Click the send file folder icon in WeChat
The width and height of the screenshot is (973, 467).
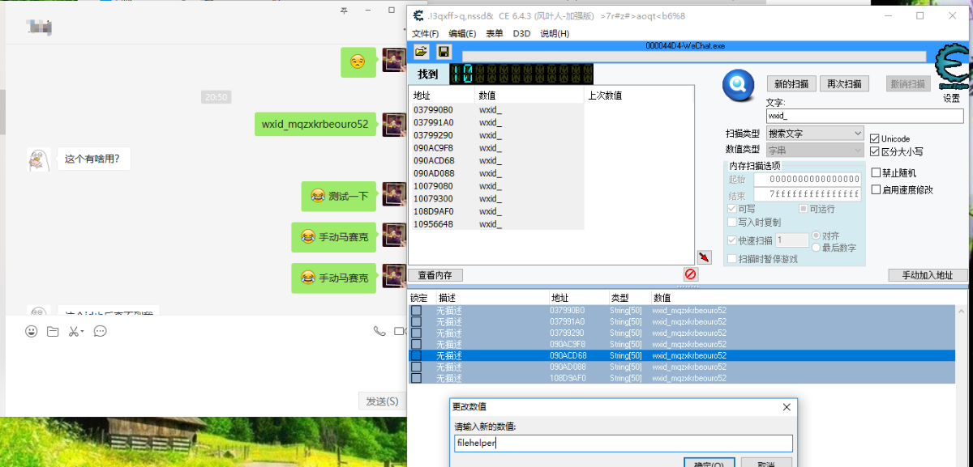tap(53, 331)
